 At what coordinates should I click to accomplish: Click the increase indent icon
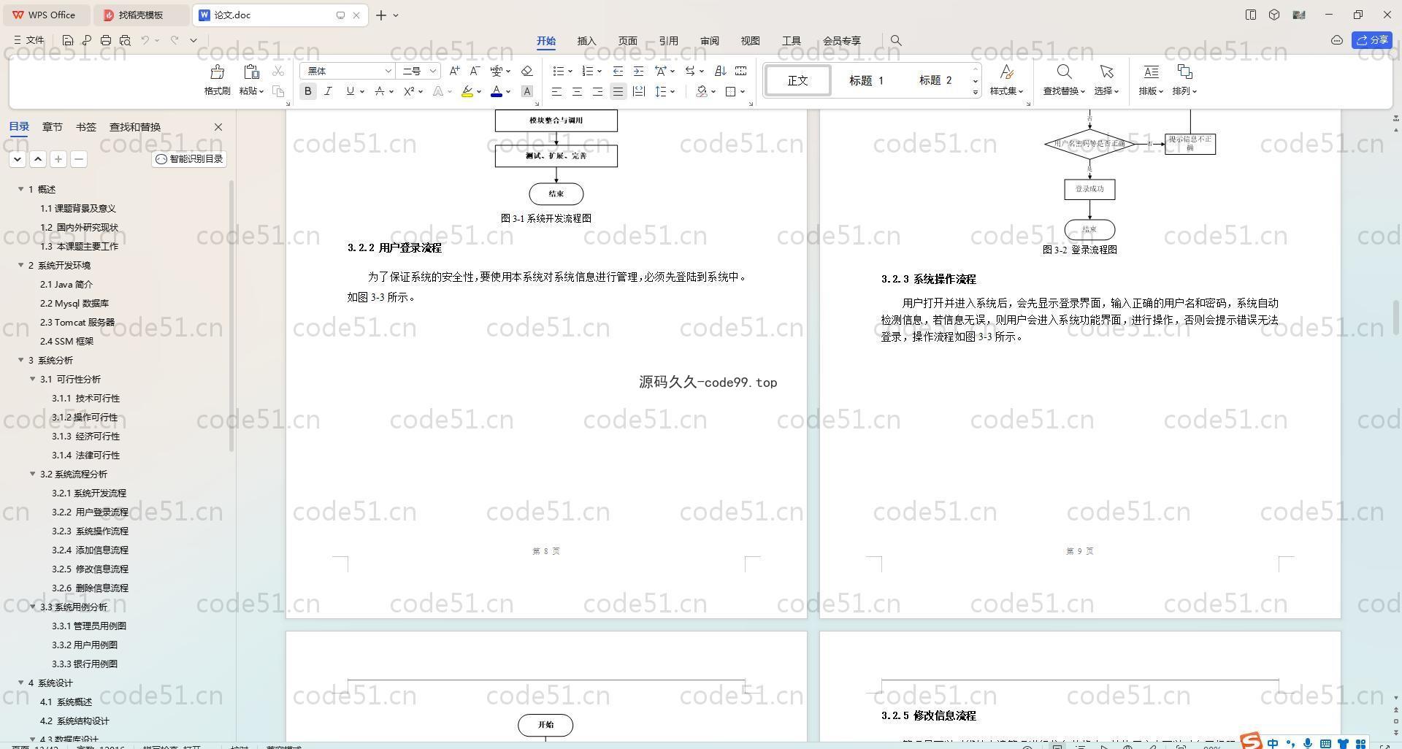pyautogui.click(x=638, y=71)
